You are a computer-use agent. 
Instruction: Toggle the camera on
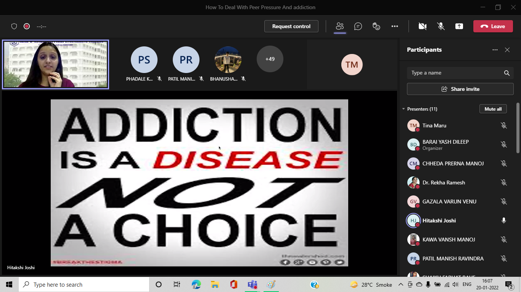[422, 26]
